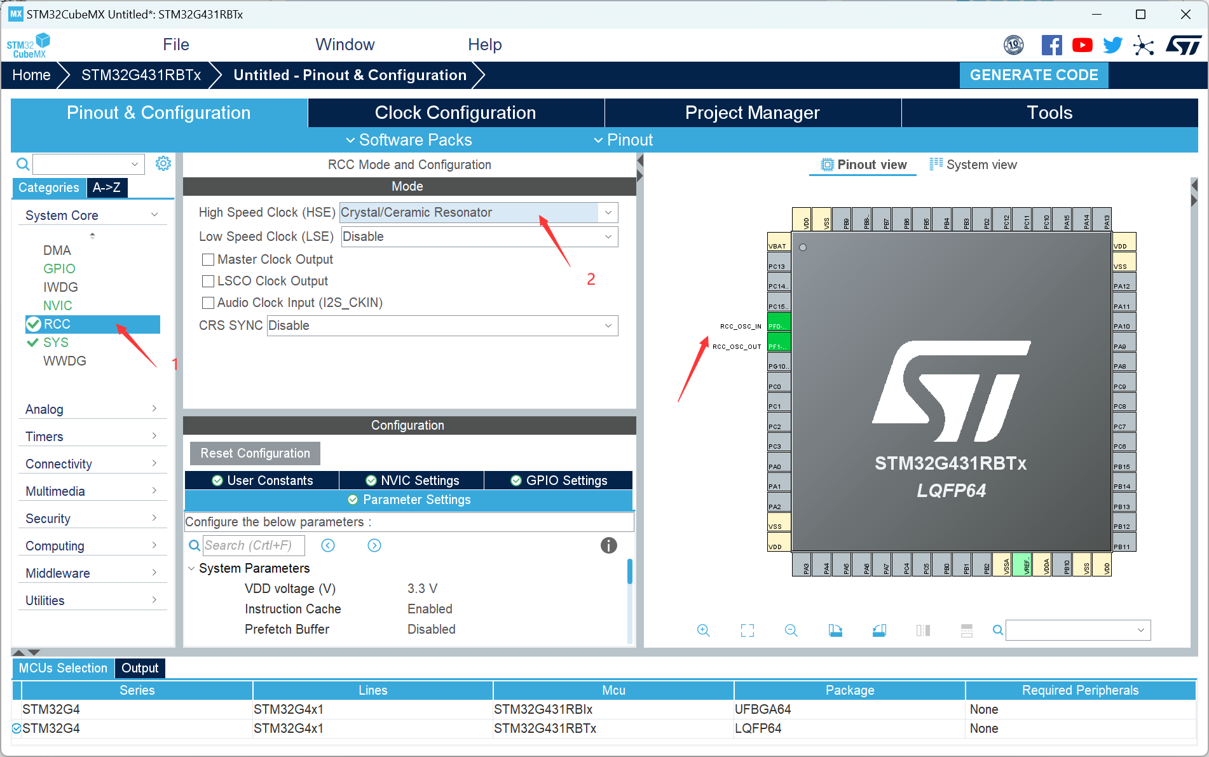Open the Window menu

[345, 44]
